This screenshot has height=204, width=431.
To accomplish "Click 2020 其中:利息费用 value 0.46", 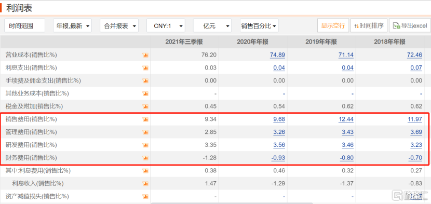I will click(x=279, y=171).
